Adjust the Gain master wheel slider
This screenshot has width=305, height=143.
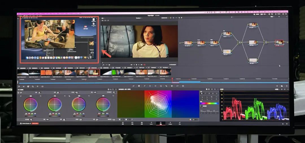click(x=79, y=116)
